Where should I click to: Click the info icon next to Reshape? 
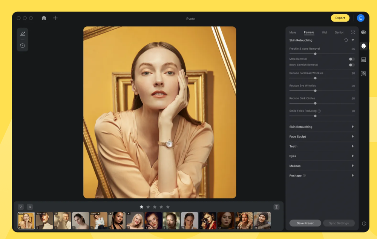pos(304,175)
